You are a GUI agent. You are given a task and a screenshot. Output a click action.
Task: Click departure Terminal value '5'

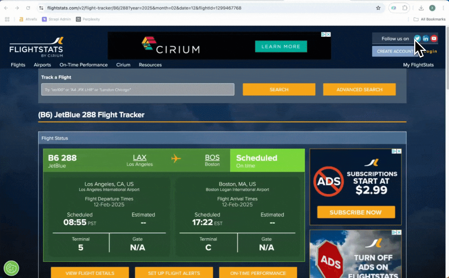81,247
